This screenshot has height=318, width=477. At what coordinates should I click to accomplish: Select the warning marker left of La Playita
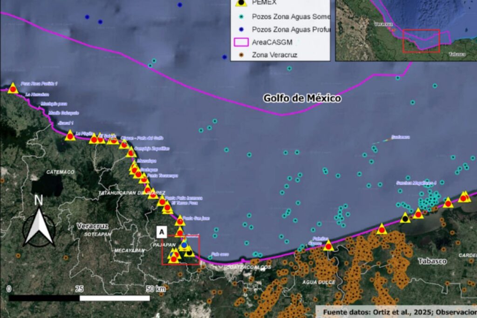pyautogui.click(x=70, y=135)
